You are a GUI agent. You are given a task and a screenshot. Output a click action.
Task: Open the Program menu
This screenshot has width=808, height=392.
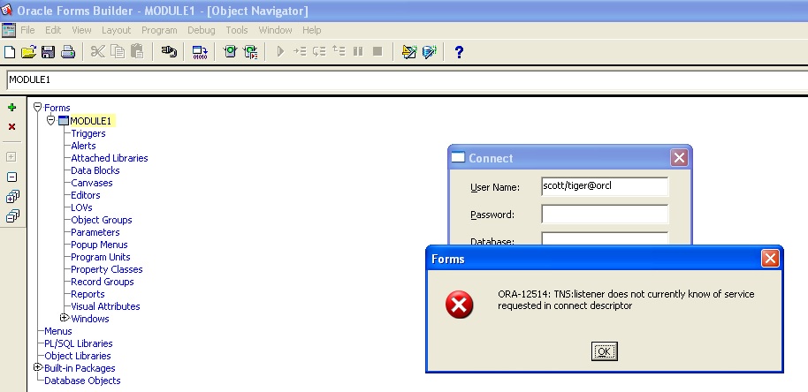(x=159, y=30)
